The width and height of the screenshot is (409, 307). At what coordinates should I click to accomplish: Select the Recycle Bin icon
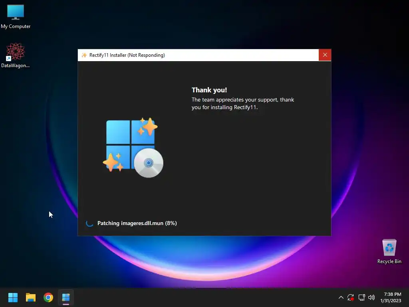[389, 251]
